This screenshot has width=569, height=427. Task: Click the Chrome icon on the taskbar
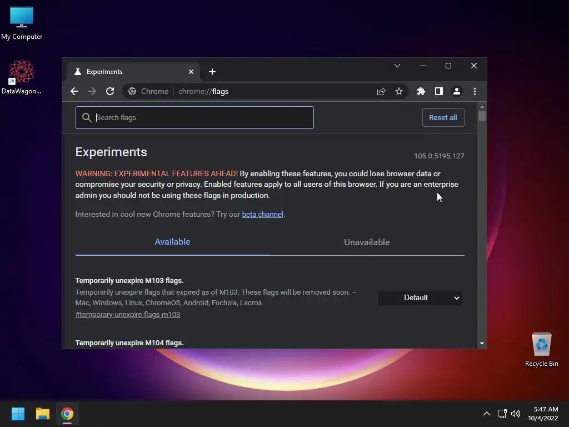[x=67, y=414]
